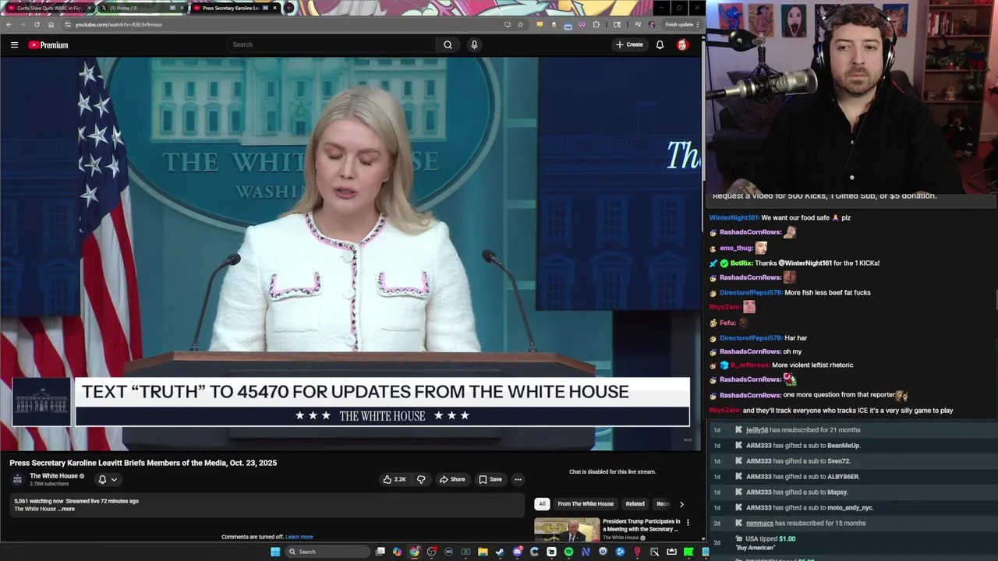The width and height of the screenshot is (998, 561).
Task: Click username jwilly58 in event feed
Action: pyautogui.click(x=756, y=430)
